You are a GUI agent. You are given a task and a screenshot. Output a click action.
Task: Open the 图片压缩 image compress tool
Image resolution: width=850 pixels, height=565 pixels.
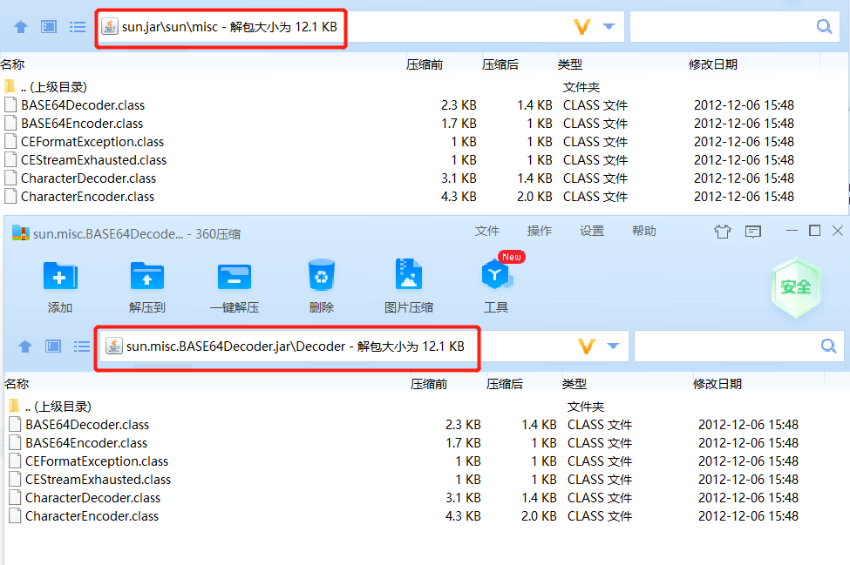point(409,274)
